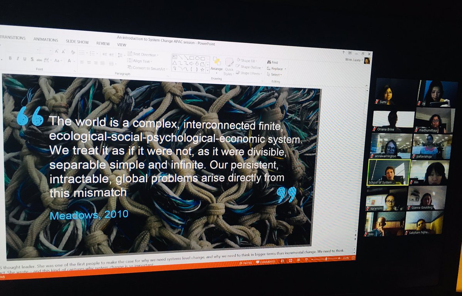
Task: Click the Shape Fill bucket icon
Action: [238, 60]
